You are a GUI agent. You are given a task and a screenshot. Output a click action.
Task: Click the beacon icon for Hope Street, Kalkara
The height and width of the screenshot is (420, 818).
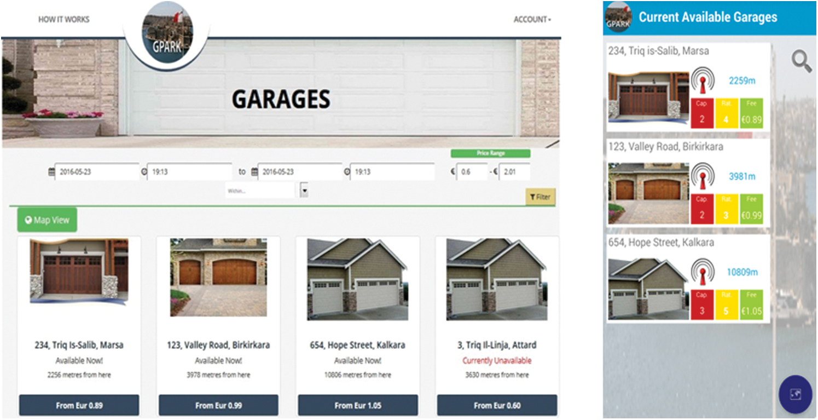701,272
